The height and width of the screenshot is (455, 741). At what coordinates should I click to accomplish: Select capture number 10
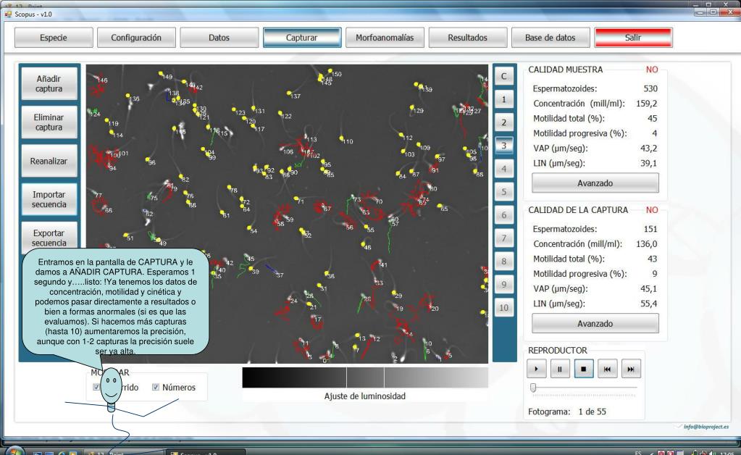pos(503,308)
